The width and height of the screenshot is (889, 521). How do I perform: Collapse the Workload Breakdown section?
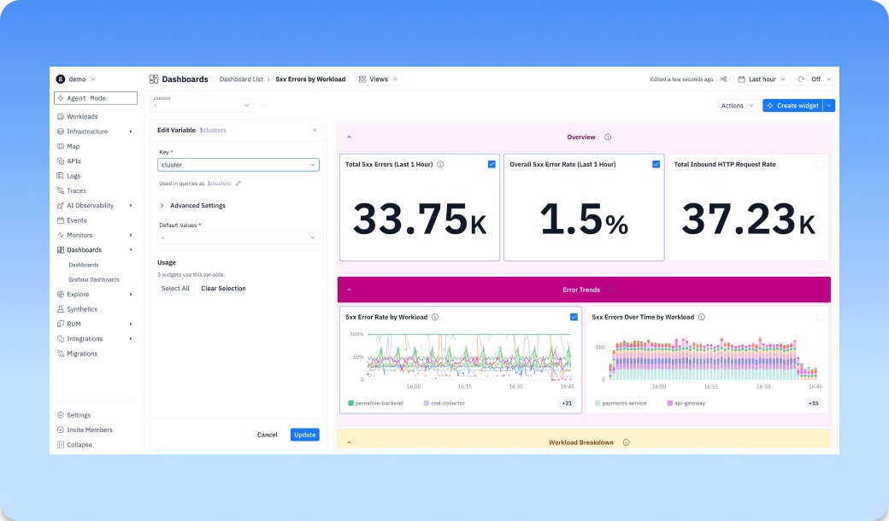coord(350,442)
